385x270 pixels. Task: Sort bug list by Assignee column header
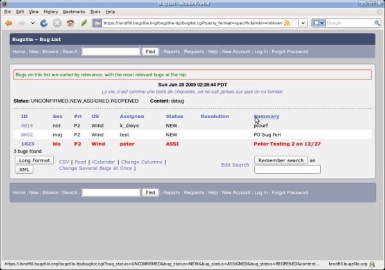[x=132, y=116]
